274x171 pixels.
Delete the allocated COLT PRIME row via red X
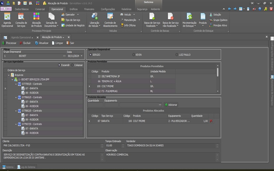point(211,121)
